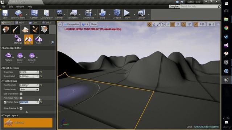Collapse the Target Layers section
232x130 pixels.
point(2,116)
